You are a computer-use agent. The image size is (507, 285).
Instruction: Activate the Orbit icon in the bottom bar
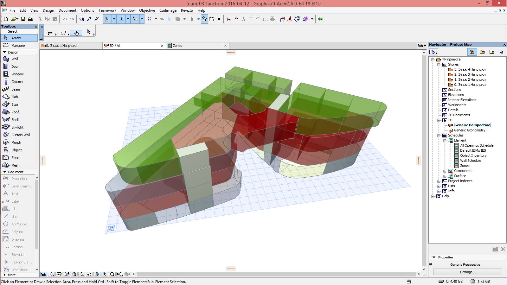[x=97, y=274]
